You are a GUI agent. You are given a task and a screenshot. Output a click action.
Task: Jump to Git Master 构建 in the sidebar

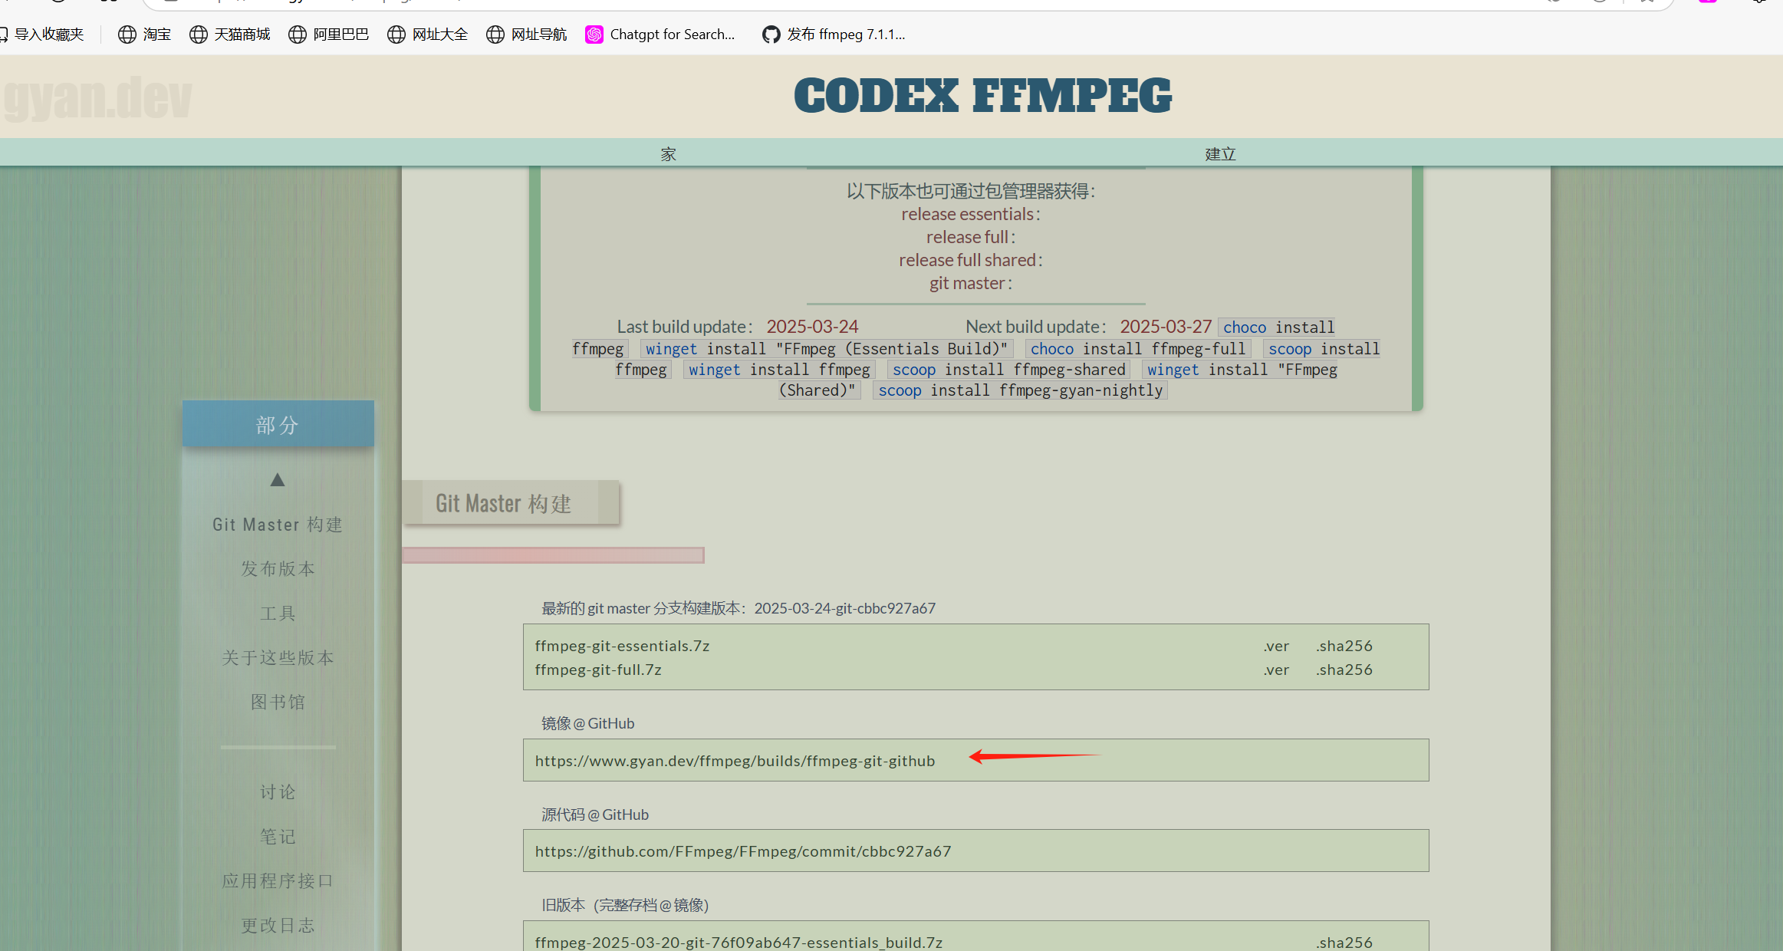(278, 525)
